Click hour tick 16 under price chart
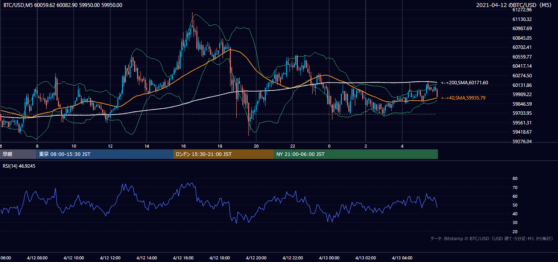The width and height of the screenshot is (558, 262). pyautogui.click(x=183, y=146)
